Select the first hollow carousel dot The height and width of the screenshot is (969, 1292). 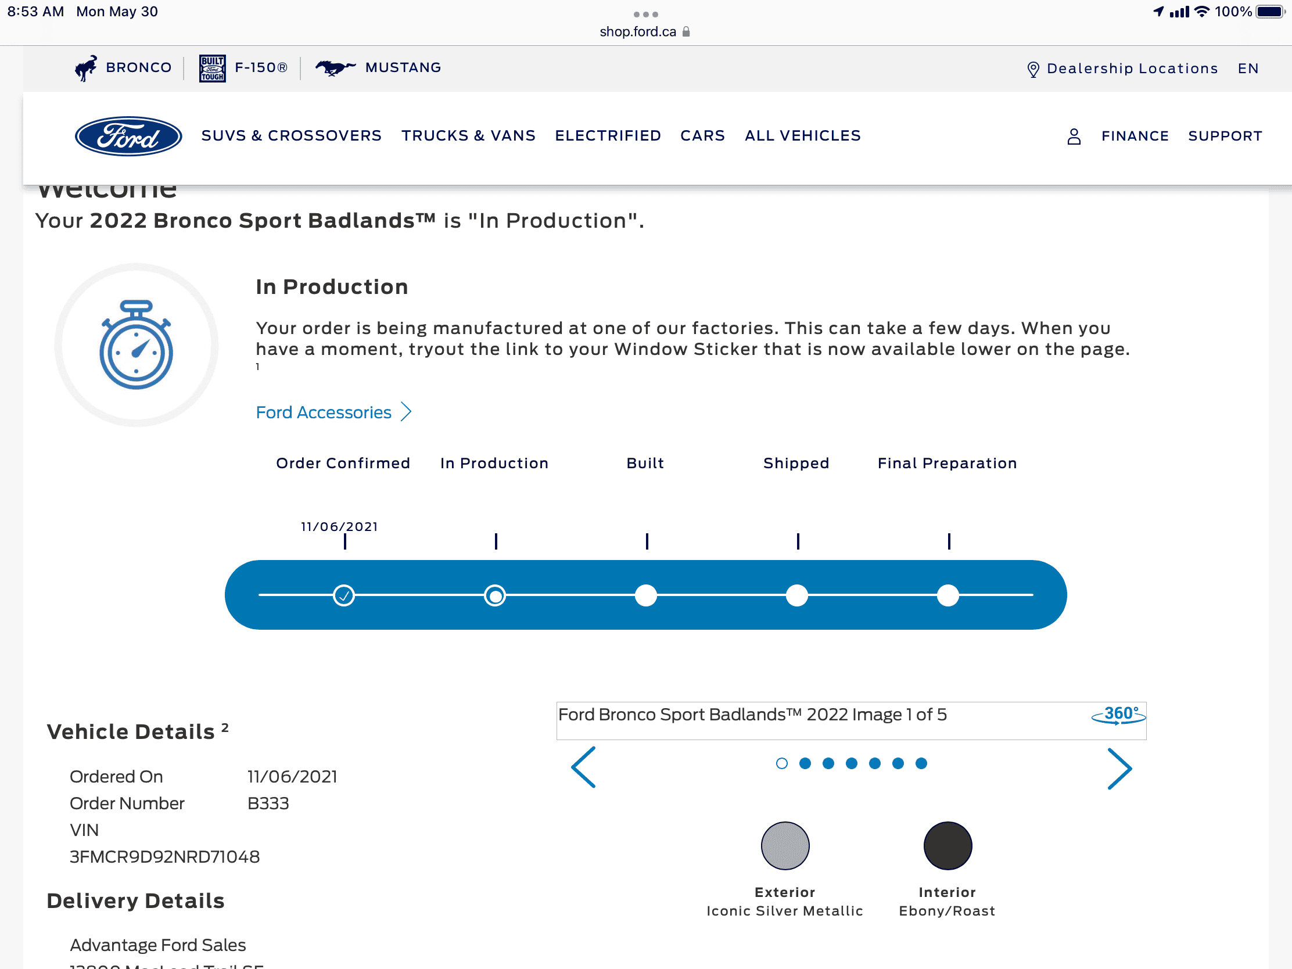pos(781,763)
